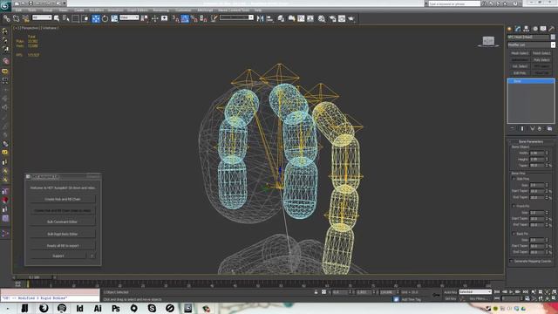Click the Mirror tool icon
The image size is (558, 314).
coord(260,18)
